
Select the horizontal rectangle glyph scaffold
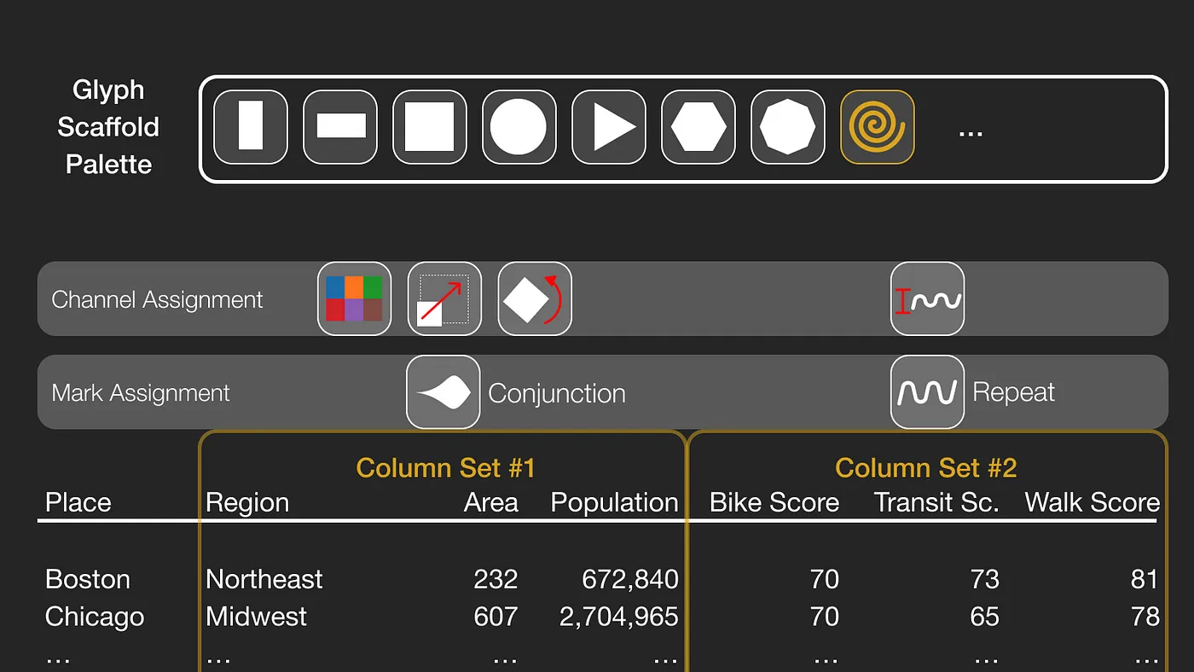point(340,127)
